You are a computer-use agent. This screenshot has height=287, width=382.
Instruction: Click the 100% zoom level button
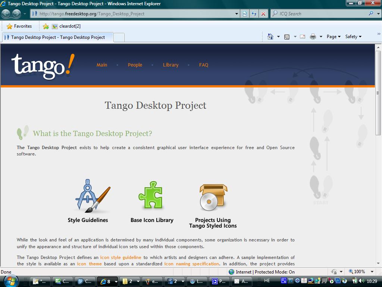pyautogui.click(x=357, y=272)
